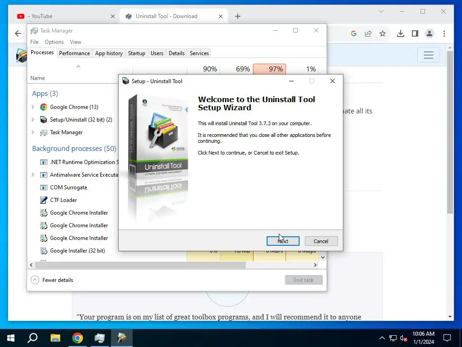Switch to the Performance tab

pos(74,53)
